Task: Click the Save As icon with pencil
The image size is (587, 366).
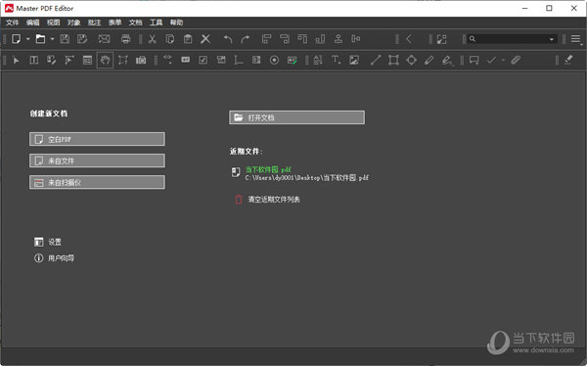Action: pyautogui.click(x=82, y=39)
